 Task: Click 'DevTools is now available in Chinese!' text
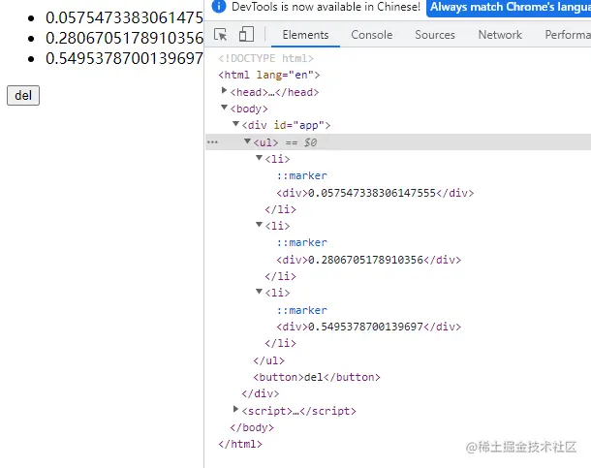click(326, 7)
